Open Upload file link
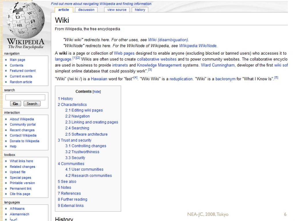295x221 pixels. coord(18,172)
